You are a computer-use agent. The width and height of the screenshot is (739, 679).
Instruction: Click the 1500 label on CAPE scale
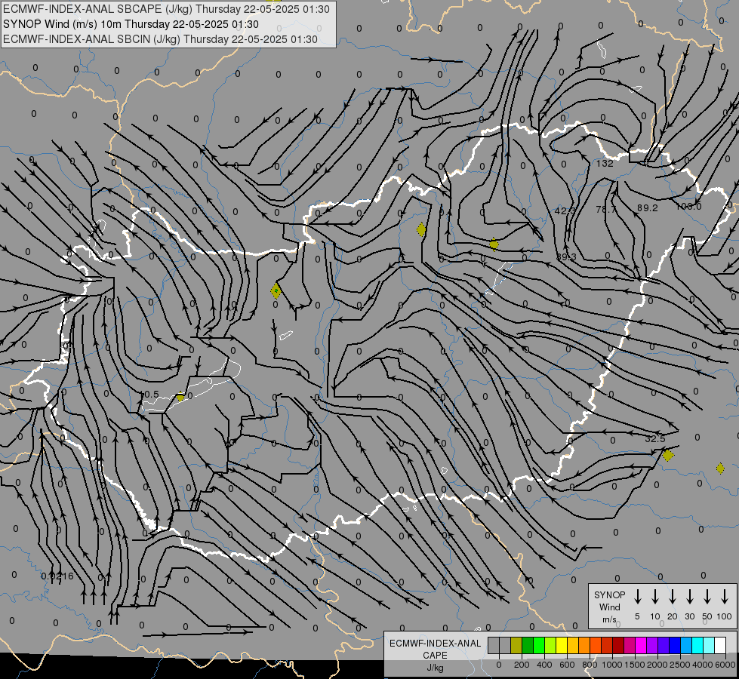[635, 665]
